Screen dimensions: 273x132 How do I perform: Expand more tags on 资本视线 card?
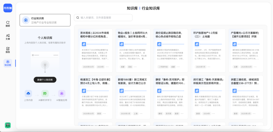click(107, 67)
